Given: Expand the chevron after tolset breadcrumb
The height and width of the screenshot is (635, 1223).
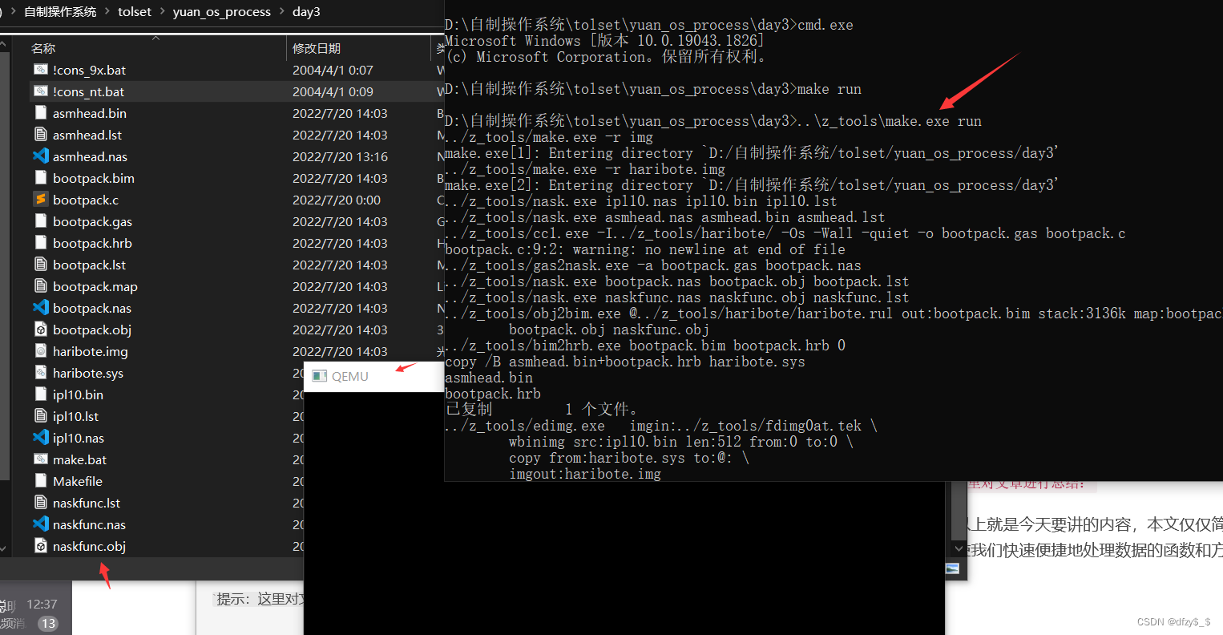Looking at the screenshot, I should pyautogui.click(x=162, y=11).
